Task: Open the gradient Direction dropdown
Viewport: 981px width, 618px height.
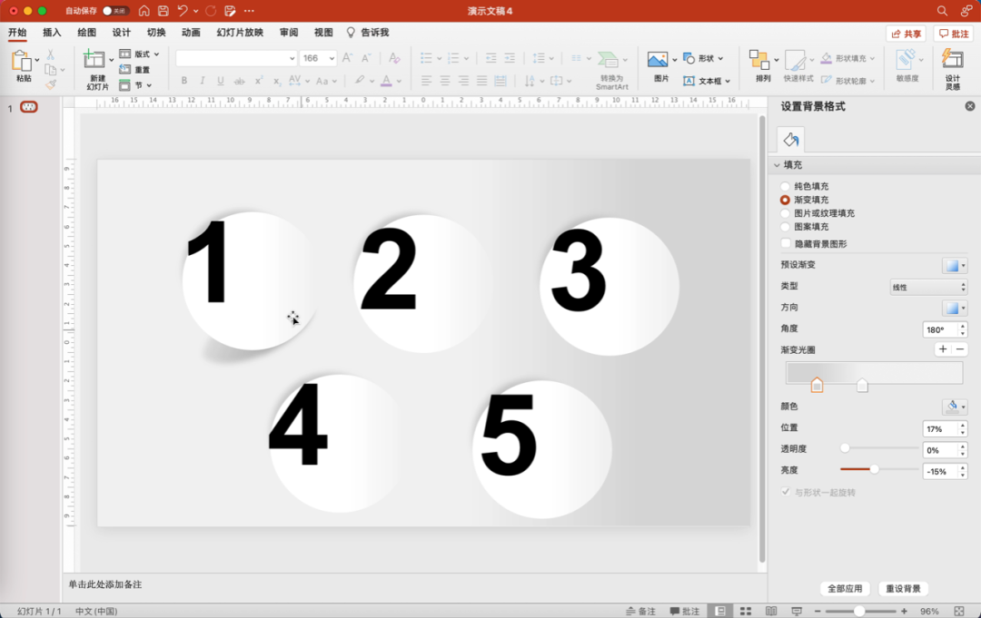Action: [x=955, y=308]
